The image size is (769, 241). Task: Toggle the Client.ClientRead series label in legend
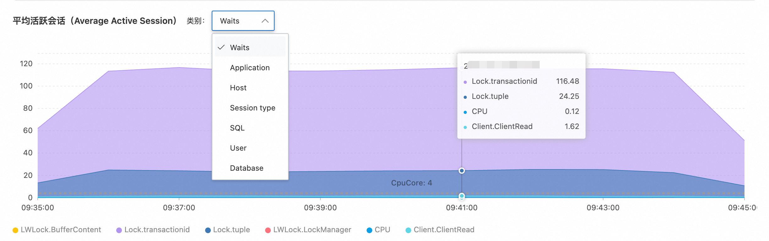[x=444, y=230]
